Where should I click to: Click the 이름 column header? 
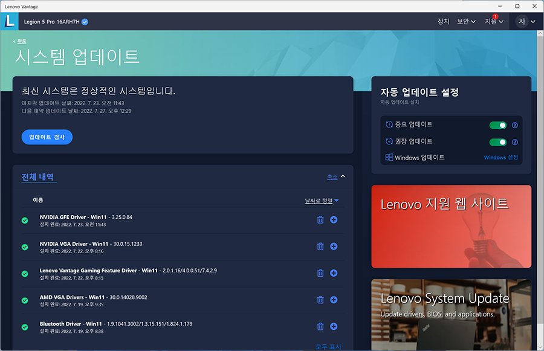(x=38, y=200)
